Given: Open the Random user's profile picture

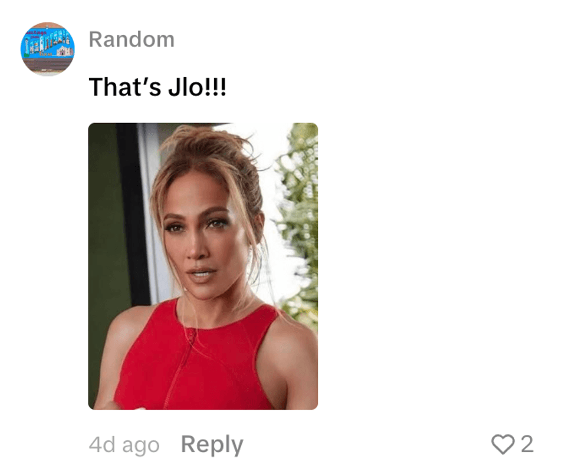Looking at the screenshot, I should pos(47,49).
